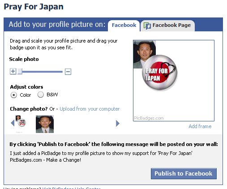
Task: Click 'Add to your profile picture on:' header text
Action: (57, 24)
